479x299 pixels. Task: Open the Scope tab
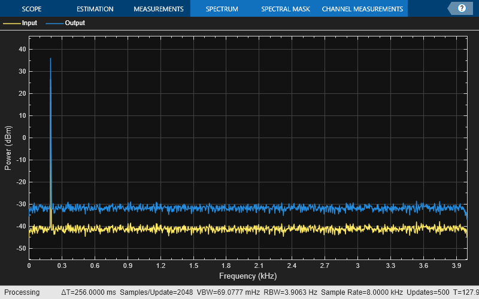click(32, 9)
